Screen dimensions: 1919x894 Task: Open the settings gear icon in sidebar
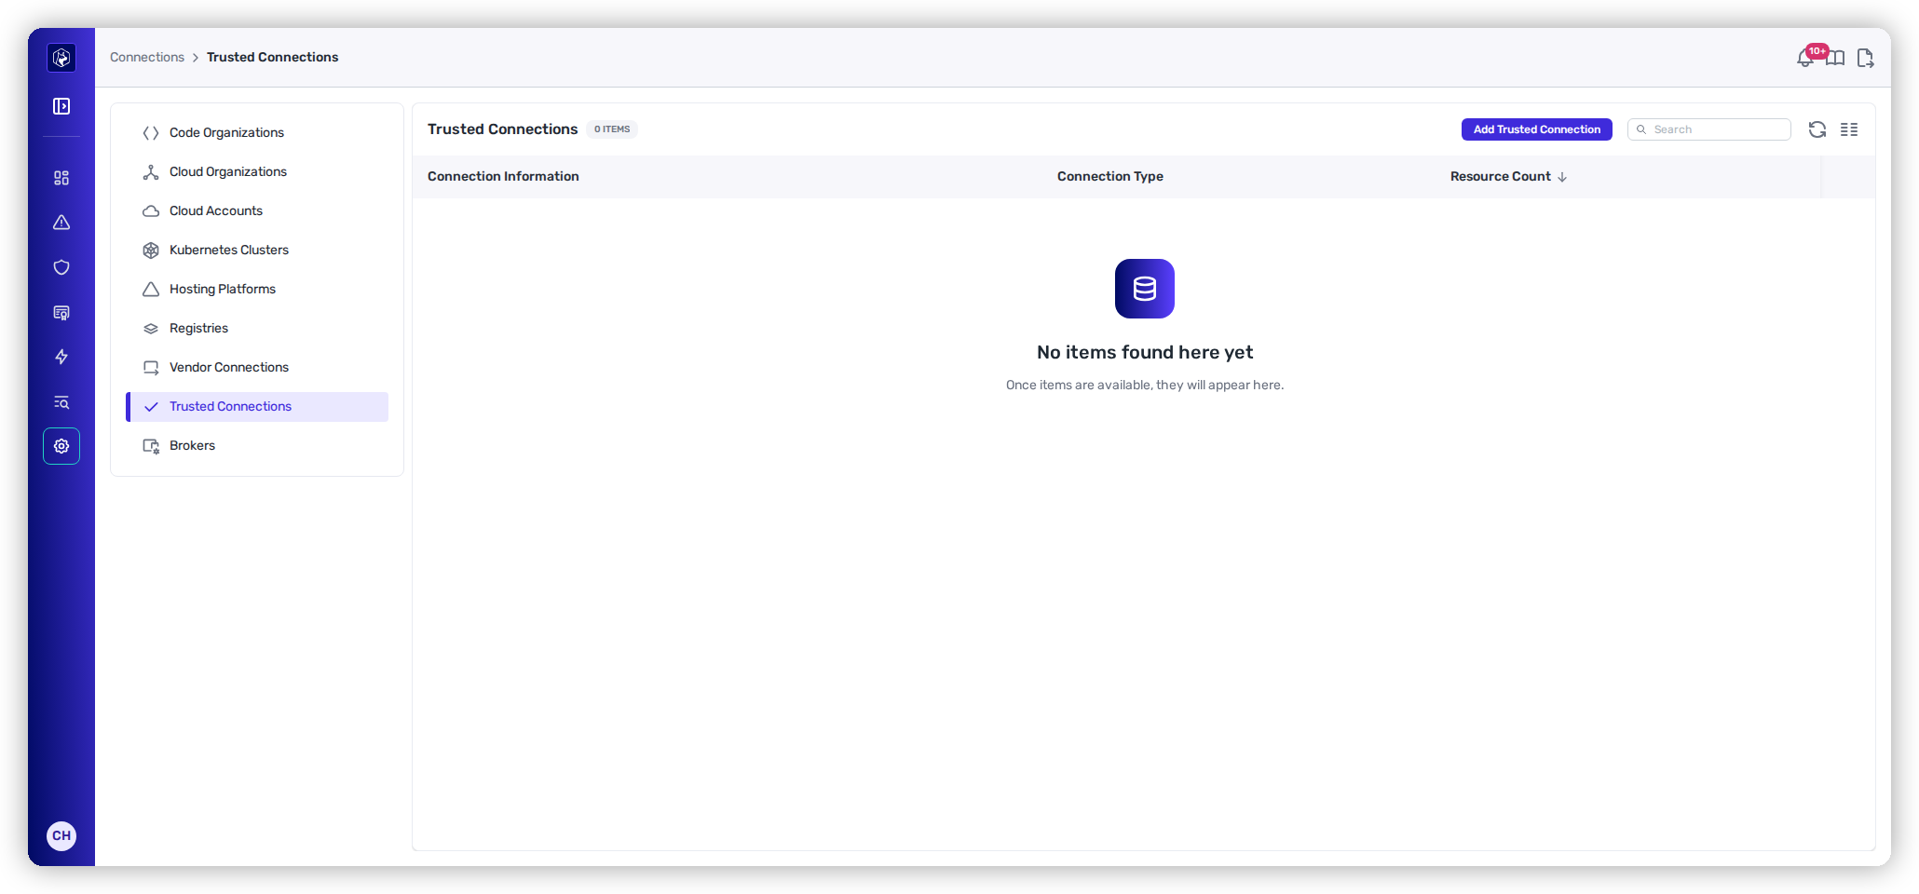pos(61,446)
